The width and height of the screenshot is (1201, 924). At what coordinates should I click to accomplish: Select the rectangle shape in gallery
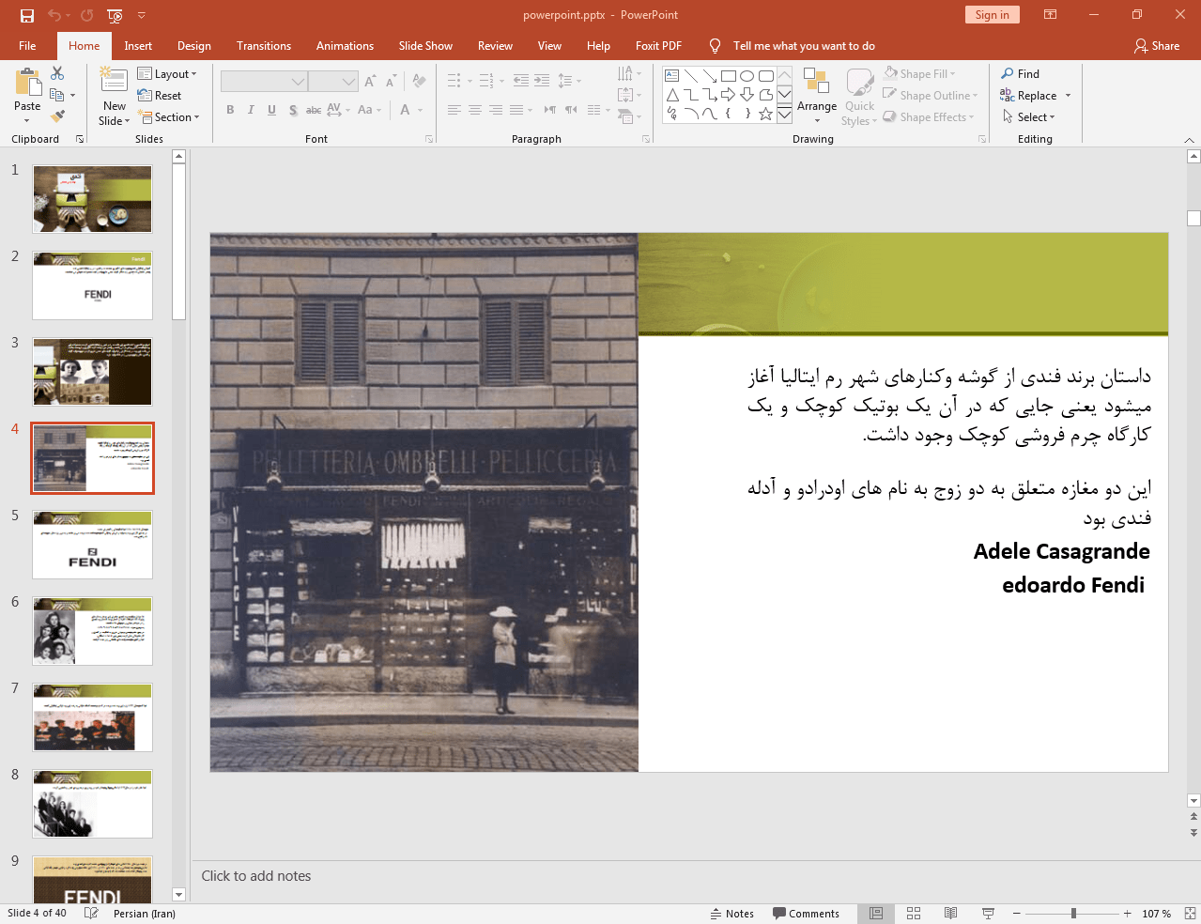point(729,76)
